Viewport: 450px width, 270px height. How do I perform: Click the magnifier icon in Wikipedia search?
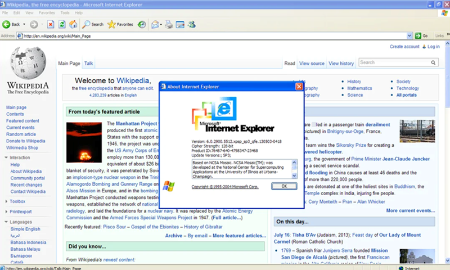pyautogui.click(x=433, y=62)
